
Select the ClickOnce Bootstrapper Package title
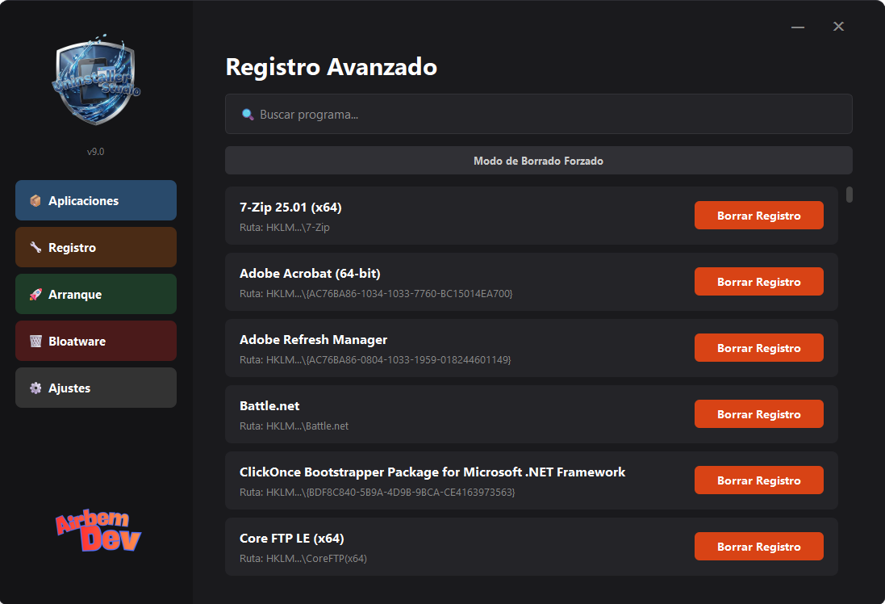[432, 472]
